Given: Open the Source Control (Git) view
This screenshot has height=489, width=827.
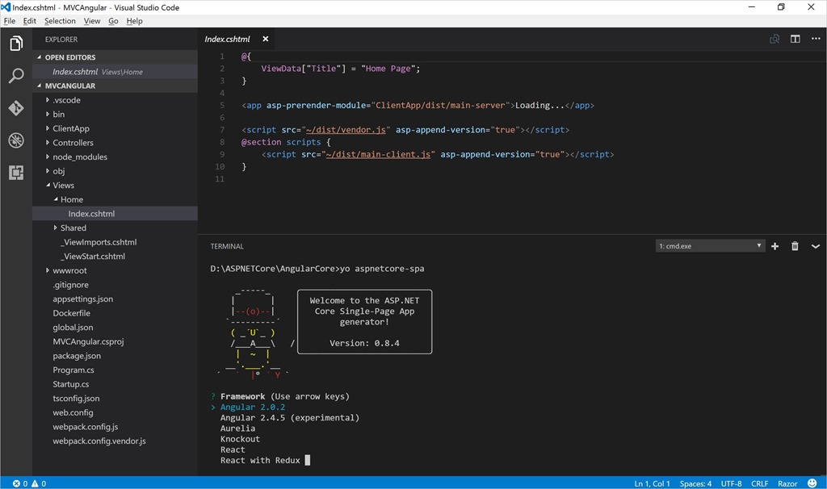Looking at the screenshot, I should pos(16,108).
